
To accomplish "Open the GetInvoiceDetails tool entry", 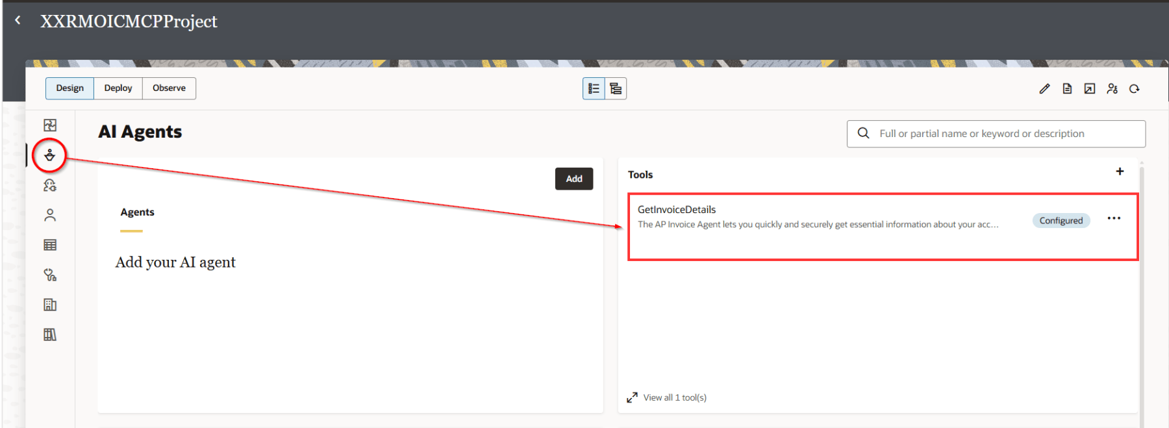I will pos(676,210).
